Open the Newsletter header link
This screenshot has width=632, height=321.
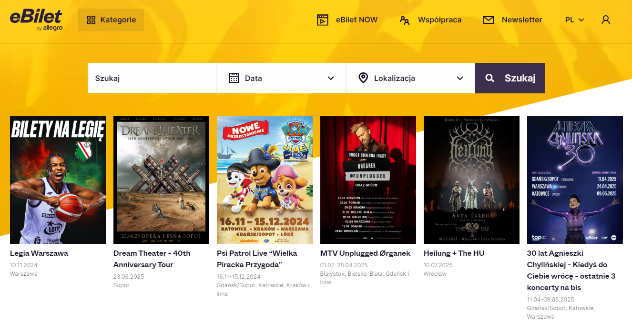tap(512, 20)
